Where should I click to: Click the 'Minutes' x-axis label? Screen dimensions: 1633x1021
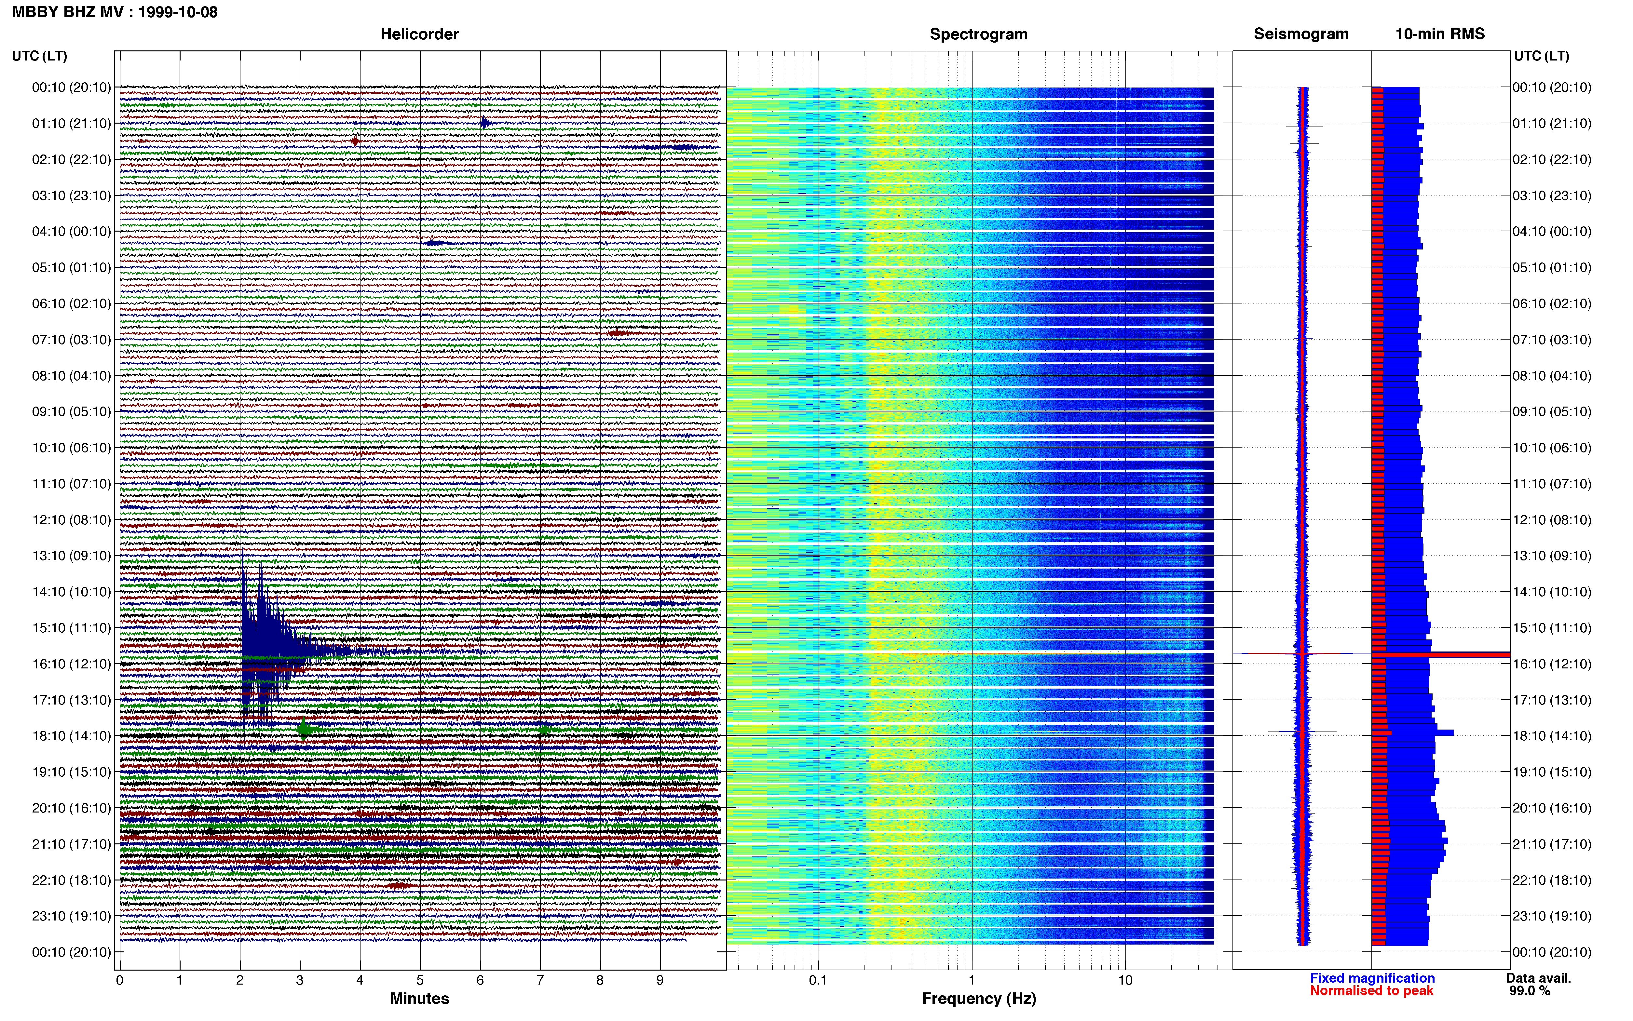click(419, 998)
